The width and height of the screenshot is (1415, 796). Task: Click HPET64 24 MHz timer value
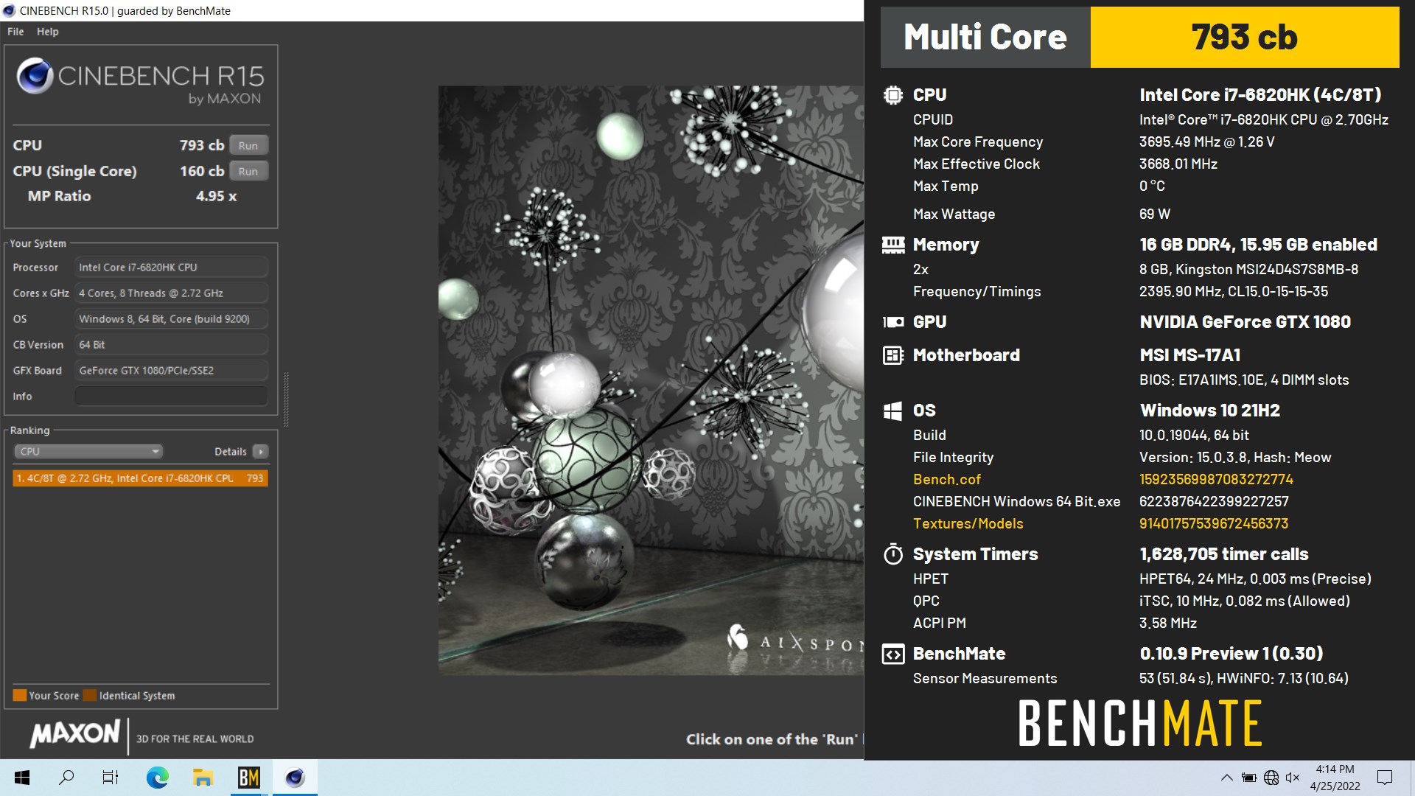[1255, 579]
